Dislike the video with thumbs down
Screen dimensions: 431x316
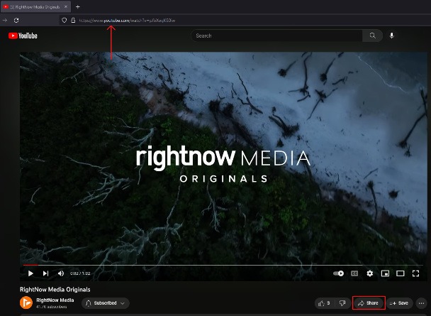click(x=342, y=303)
